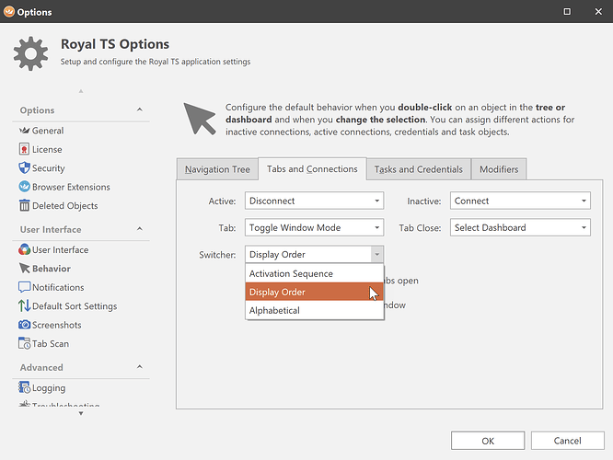Viewport: 613px width, 460px height.
Task: Click the Cancel button
Action: (x=567, y=441)
